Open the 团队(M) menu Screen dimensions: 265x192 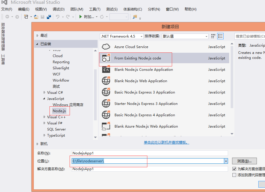(77, 9)
